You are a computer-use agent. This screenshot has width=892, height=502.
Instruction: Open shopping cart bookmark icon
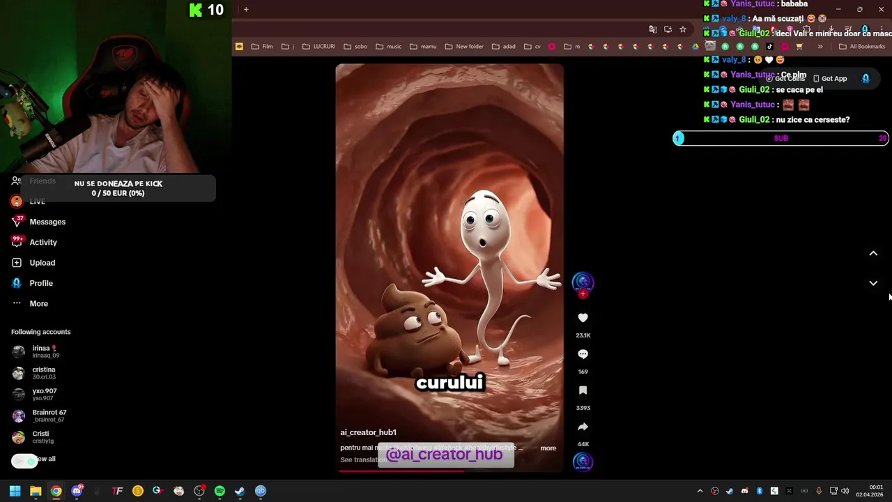point(799,47)
